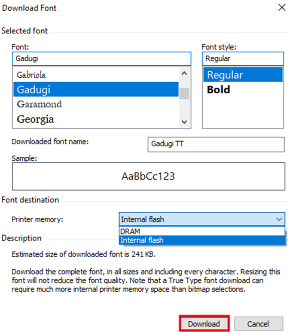Expand the Printer memory dropdown arrow
The width and height of the screenshot is (290, 332).
tap(279, 219)
